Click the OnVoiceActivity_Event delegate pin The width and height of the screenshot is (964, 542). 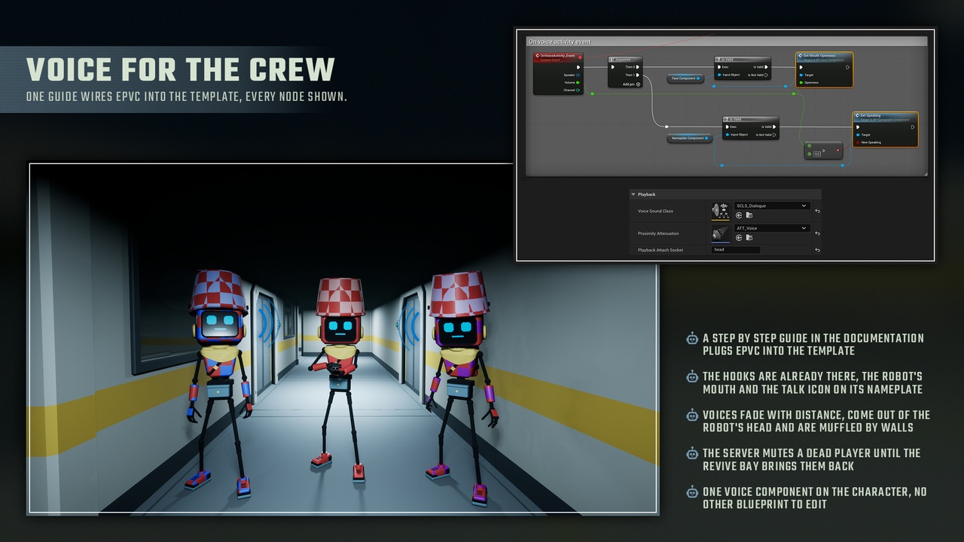click(x=579, y=57)
